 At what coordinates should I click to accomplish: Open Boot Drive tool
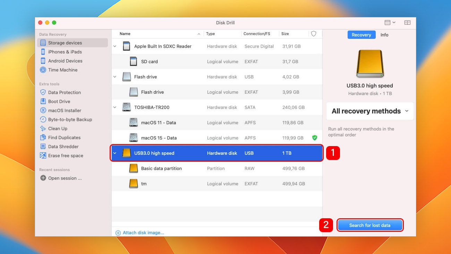59,101
